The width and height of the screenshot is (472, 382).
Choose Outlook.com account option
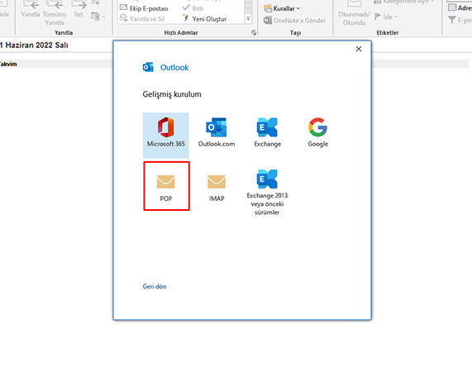[x=217, y=132]
